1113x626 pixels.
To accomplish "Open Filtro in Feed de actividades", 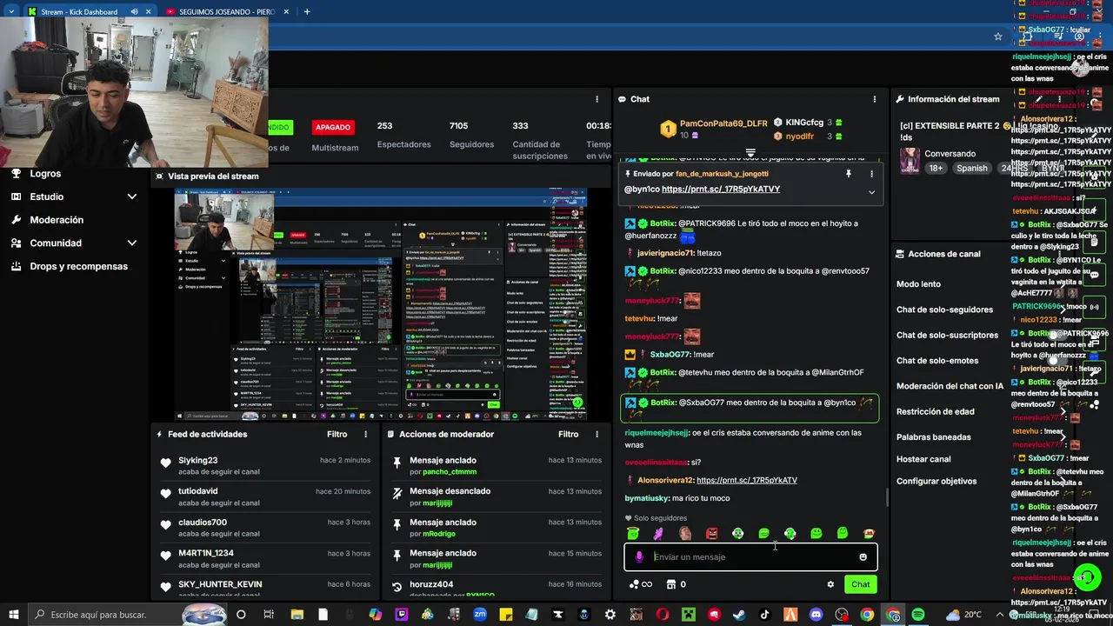I will [337, 434].
